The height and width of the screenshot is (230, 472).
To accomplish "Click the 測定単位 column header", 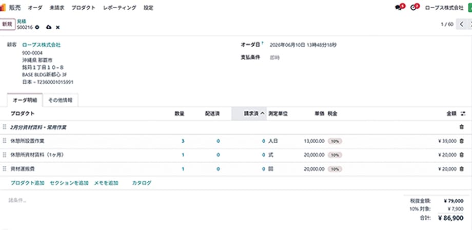I will [x=278, y=113].
